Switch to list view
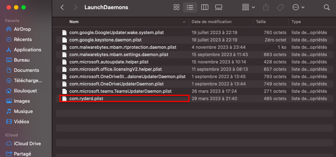The width and height of the screenshot is (336, 157). tap(190, 7)
